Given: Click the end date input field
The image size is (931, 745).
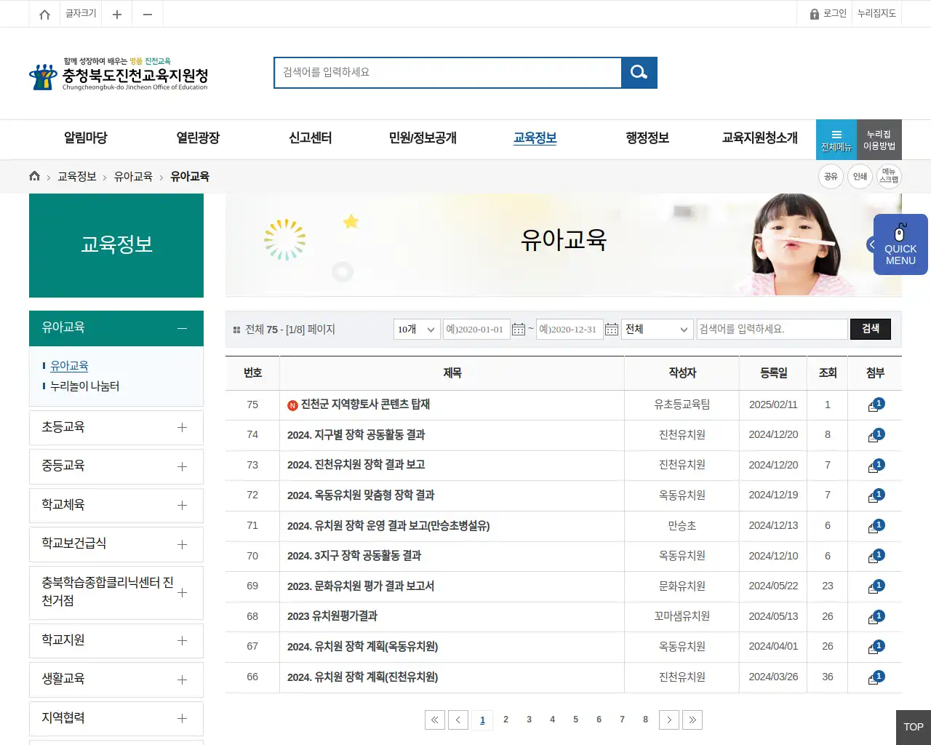Looking at the screenshot, I should (570, 330).
